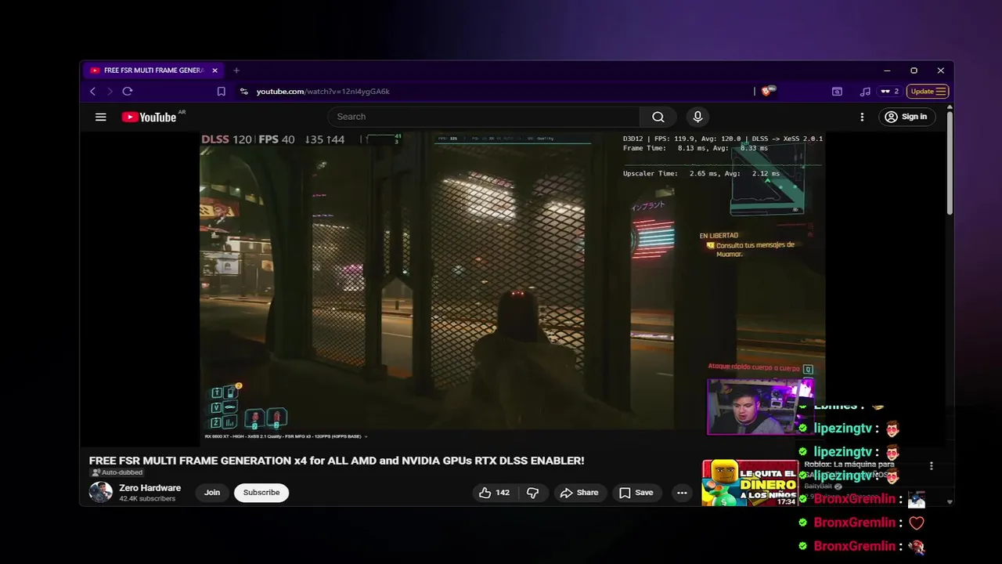
Task: Focus the YouTube Search field
Action: click(x=484, y=117)
